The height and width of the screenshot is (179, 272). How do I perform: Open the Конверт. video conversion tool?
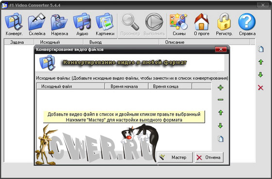(14, 25)
